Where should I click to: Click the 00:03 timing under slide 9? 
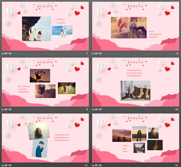pyautogui.click(x=8, y=109)
